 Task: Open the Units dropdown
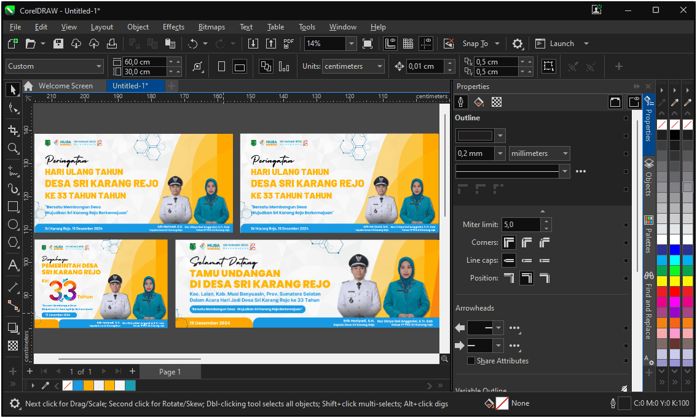[x=353, y=66]
